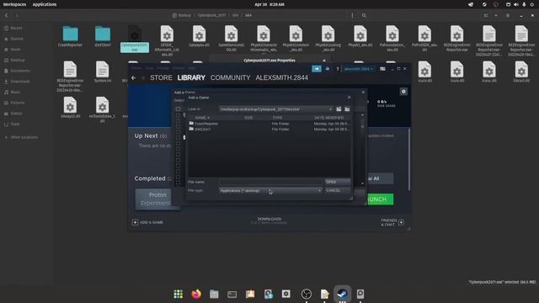
Task: Select Galaxy64.dll file in Files window
Action: point(199,36)
